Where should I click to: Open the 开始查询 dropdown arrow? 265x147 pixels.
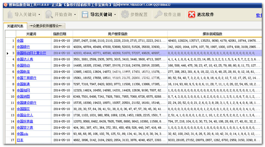[75, 15]
